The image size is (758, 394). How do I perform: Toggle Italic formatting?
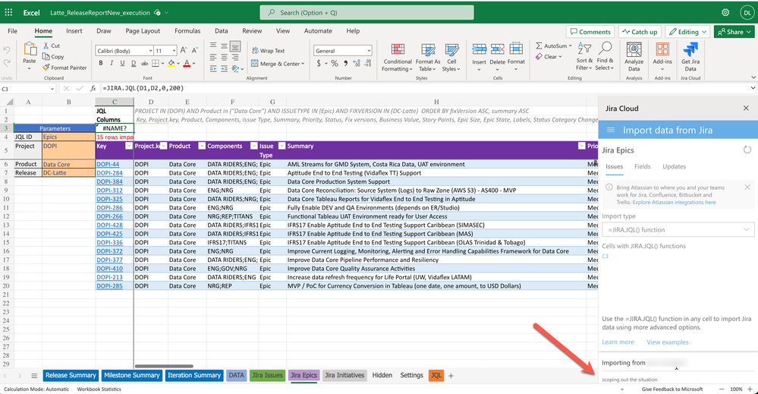112,63
